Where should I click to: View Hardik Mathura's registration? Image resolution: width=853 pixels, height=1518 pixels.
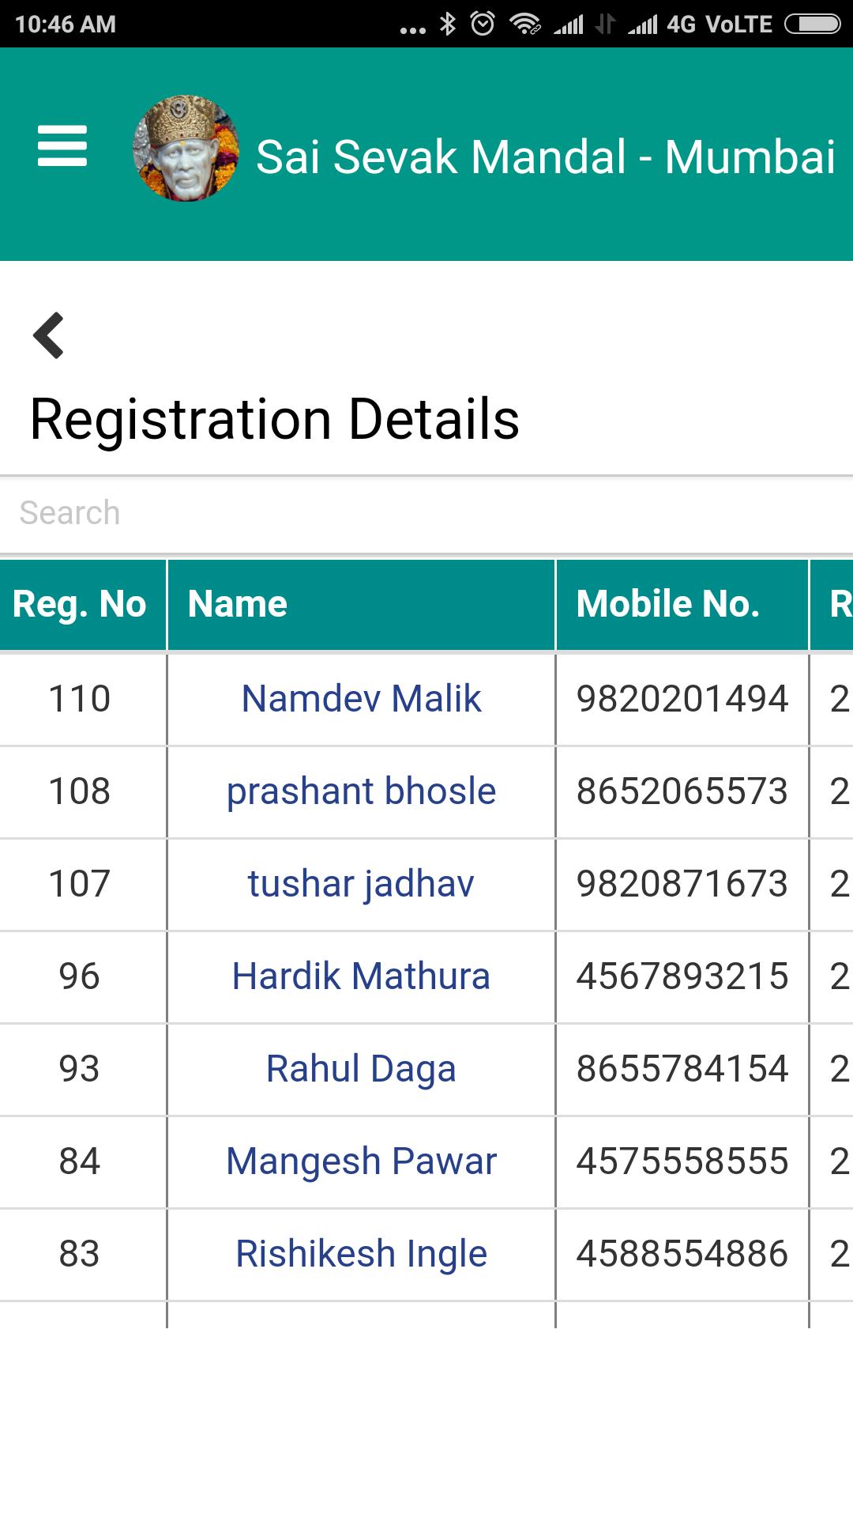tap(361, 976)
